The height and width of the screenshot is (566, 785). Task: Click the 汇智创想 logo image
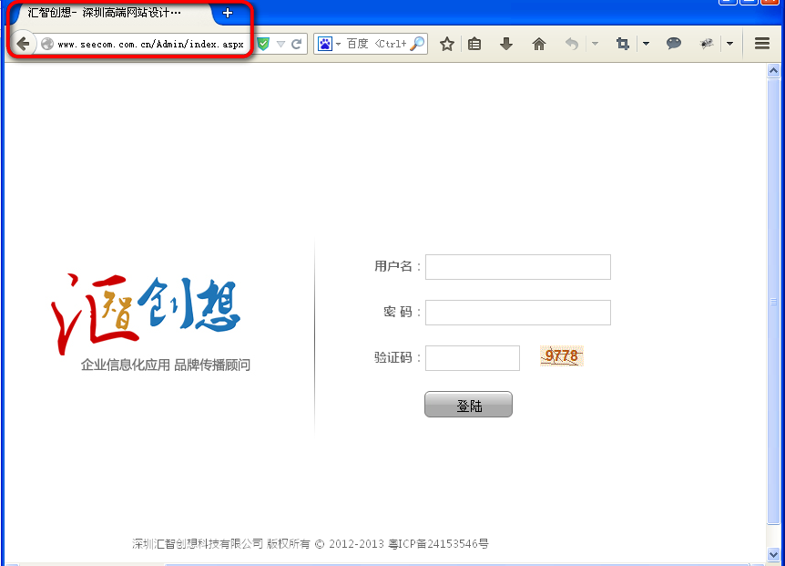145,314
